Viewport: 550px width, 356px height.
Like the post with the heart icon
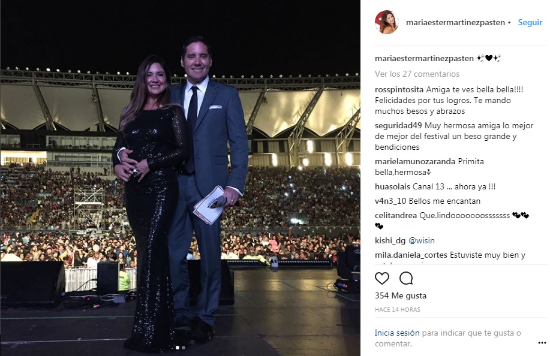coord(381,278)
